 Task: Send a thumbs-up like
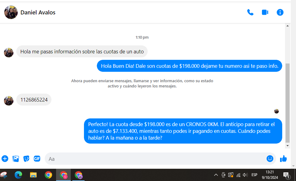point(283,159)
